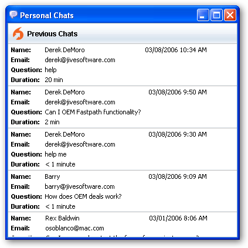Select the chat timestamped 03/08/2006 9:50 AM
248x248 pixels.
click(123, 107)
